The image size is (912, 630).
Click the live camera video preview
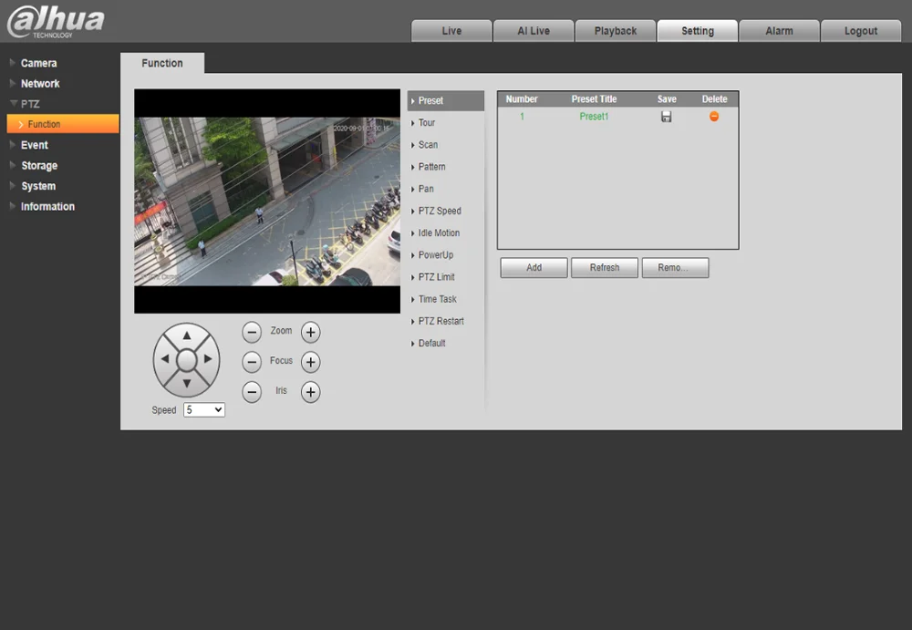(267, 201)
